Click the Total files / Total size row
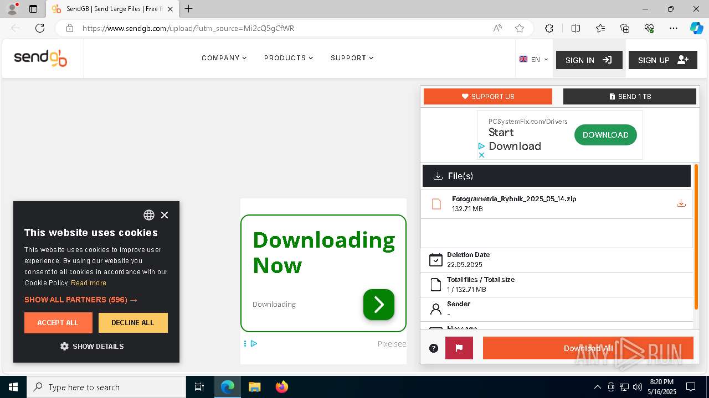 557,285
